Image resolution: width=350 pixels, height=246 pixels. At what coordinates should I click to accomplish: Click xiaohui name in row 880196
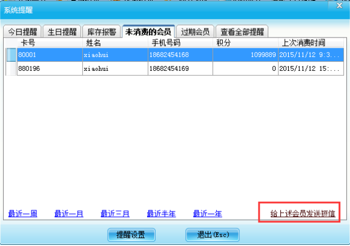(x=115, y=68)
